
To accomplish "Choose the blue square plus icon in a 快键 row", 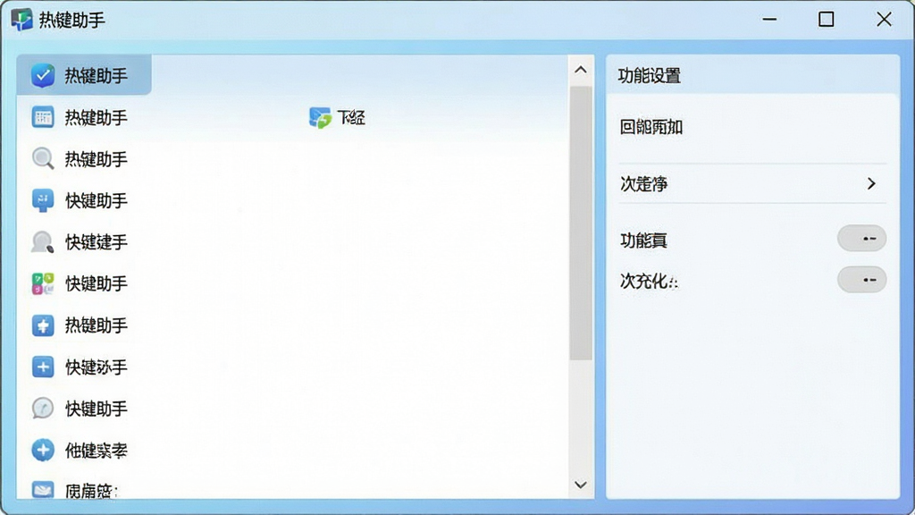I will pos(43,367).
